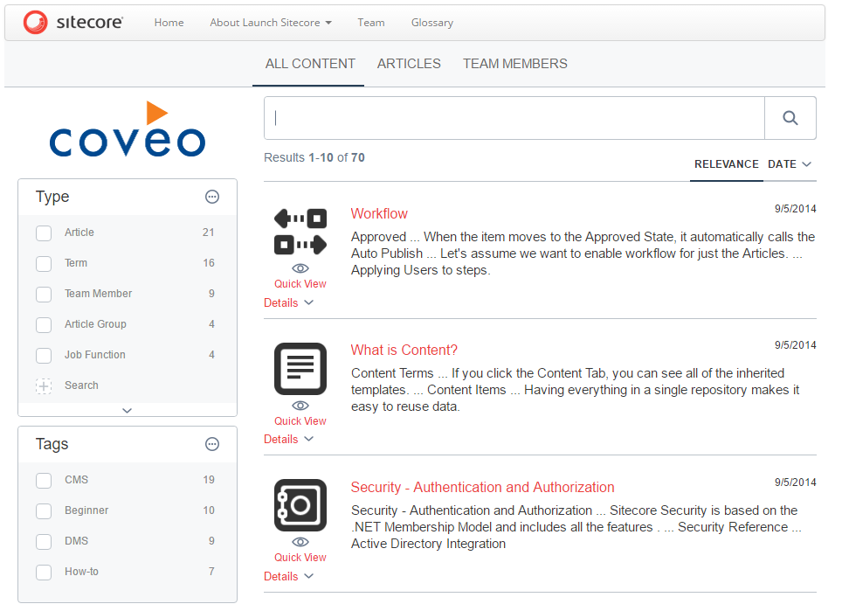Click the plus icon beside Search in Type facet

coord(44,385)
